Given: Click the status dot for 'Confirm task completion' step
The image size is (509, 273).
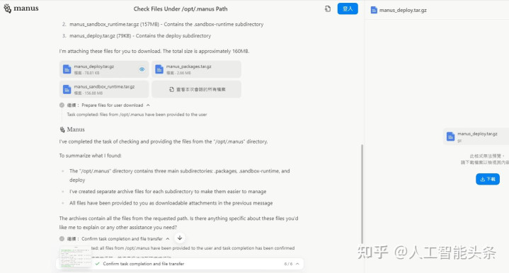Looking at the screenshot, I should 62,238.
